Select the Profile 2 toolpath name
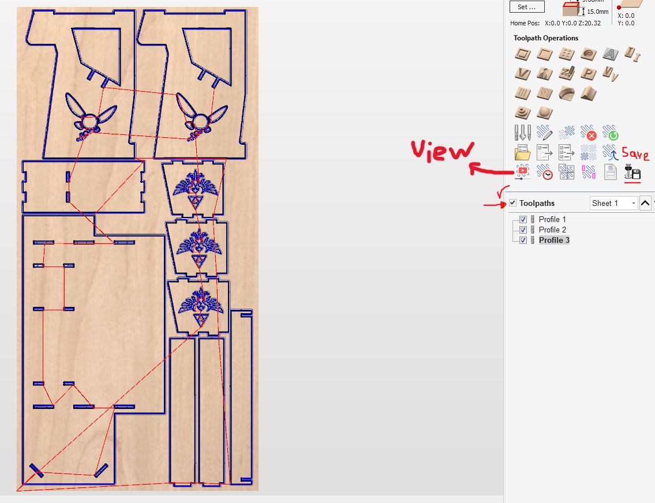Image resolution: width=655 pixels, height=503 pixels. pos(552,230)
